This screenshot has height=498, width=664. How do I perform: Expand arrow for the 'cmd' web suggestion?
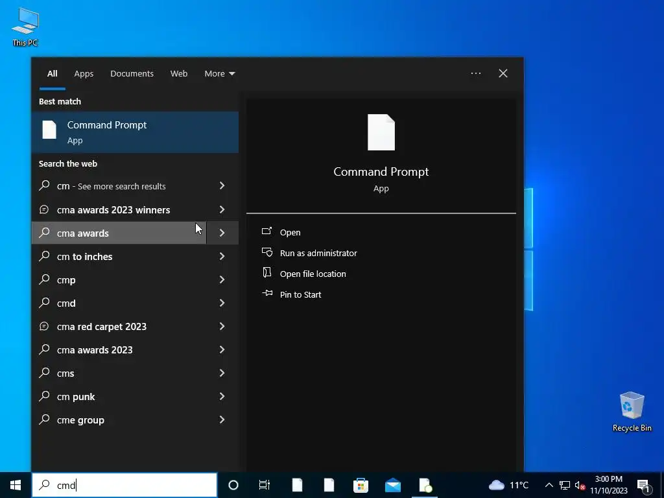[222, 303]
